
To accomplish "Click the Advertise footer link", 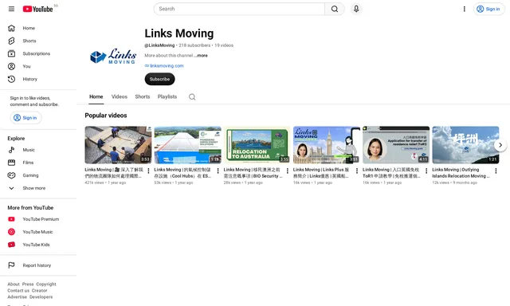I will [18, 297].
